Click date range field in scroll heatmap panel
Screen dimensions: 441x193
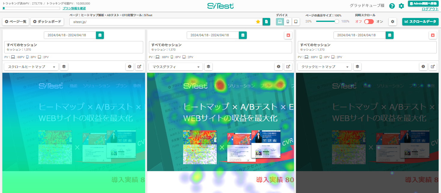click(x=70, y=35)
